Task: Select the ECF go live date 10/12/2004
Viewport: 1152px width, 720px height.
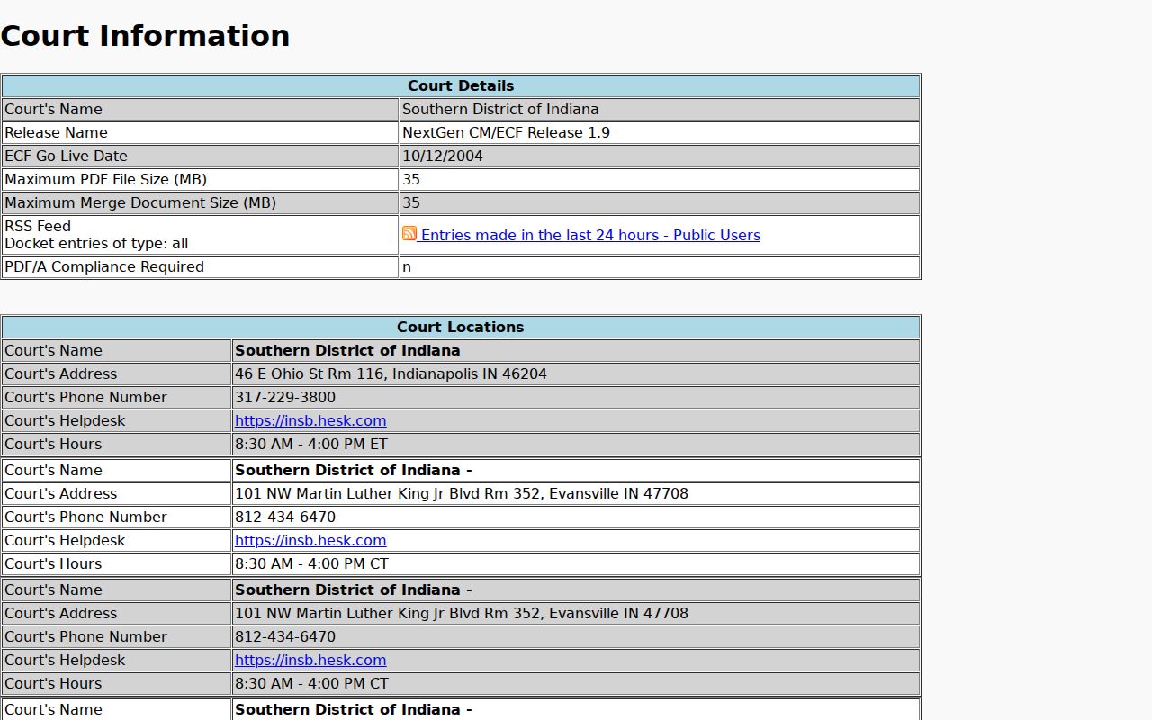Action: [x=443, y=157]
